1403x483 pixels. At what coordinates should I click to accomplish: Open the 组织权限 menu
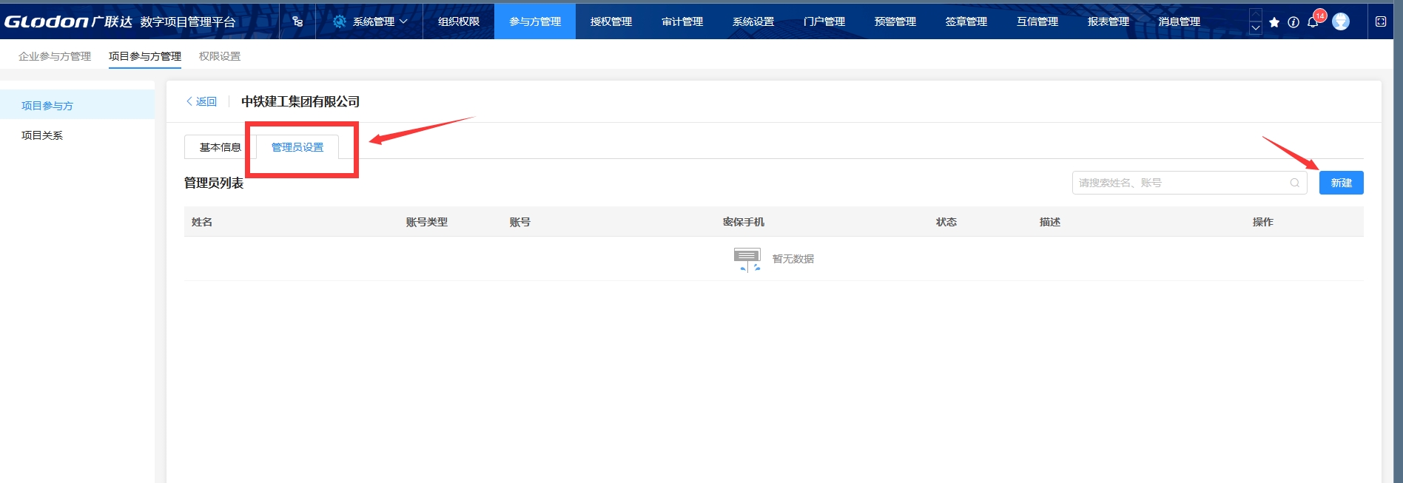click(x=459, y=21)
